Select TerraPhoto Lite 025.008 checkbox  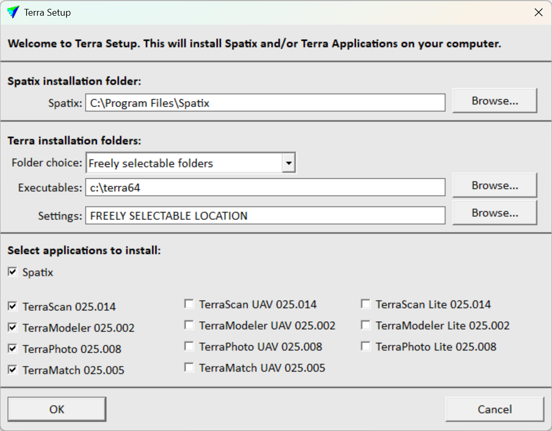[366, 346]
